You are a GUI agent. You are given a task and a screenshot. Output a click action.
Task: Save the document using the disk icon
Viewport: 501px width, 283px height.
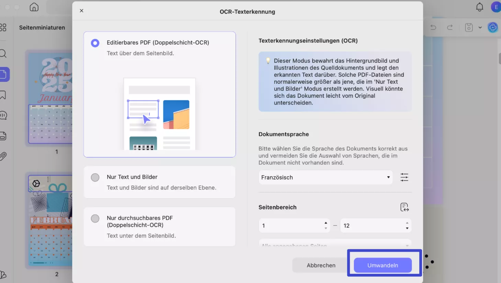coord(469,27)
